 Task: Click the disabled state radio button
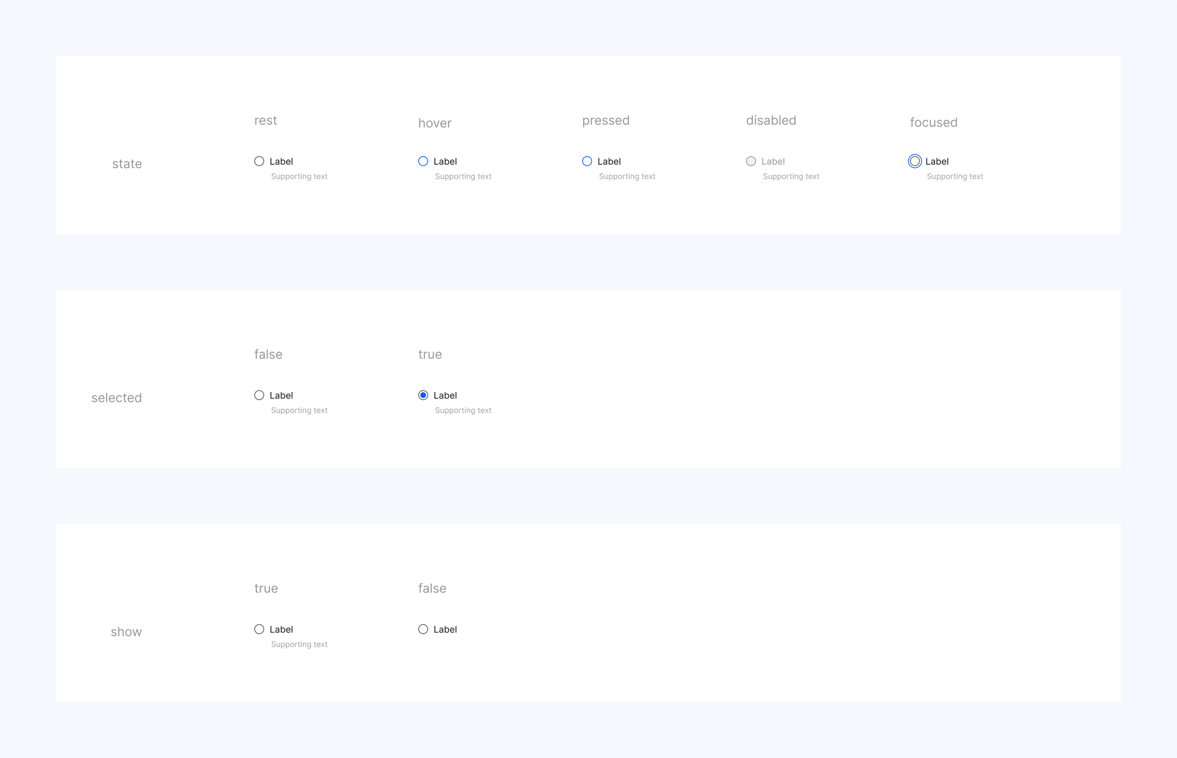coord(751,161)
